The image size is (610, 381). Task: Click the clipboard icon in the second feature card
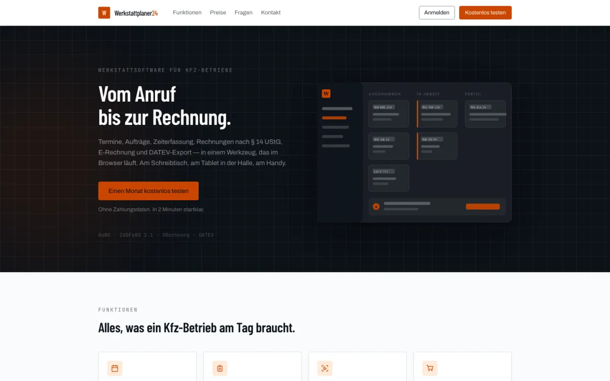coord(220,368)
